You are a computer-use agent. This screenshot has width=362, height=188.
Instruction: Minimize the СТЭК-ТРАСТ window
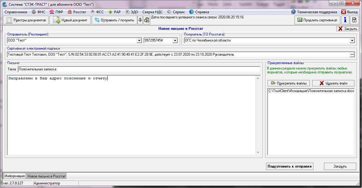[333, 3]
